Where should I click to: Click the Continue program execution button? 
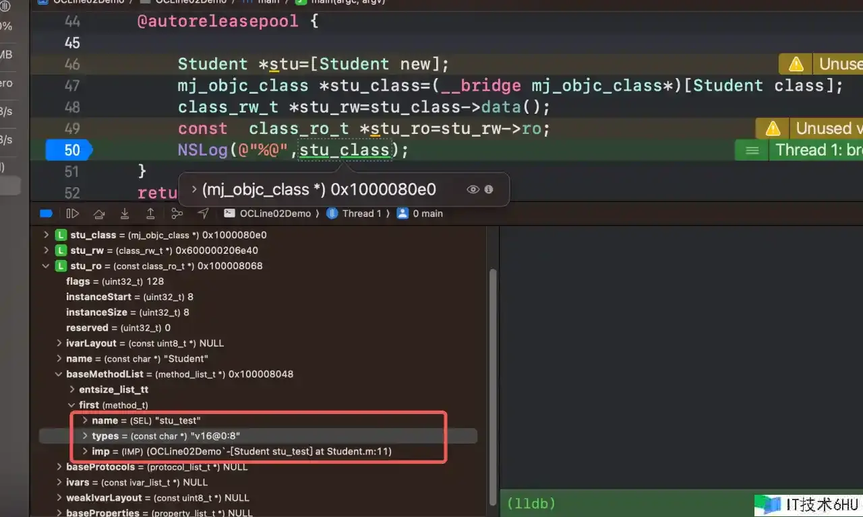coord(72,213)
